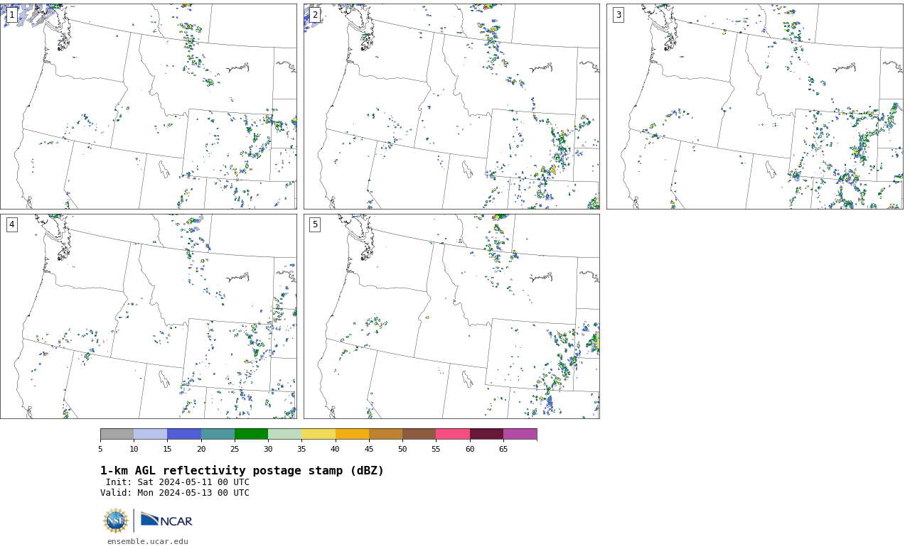Open ensemble member 4 reflectivity map
This screenshot has height=549, width=910.
point(149,316)
